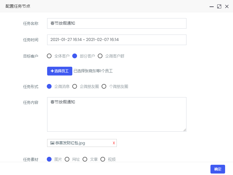Choose 企微客户群 as target customers
Image resolution: width=233 pixels, height=175 pixels.
[100, 56]
